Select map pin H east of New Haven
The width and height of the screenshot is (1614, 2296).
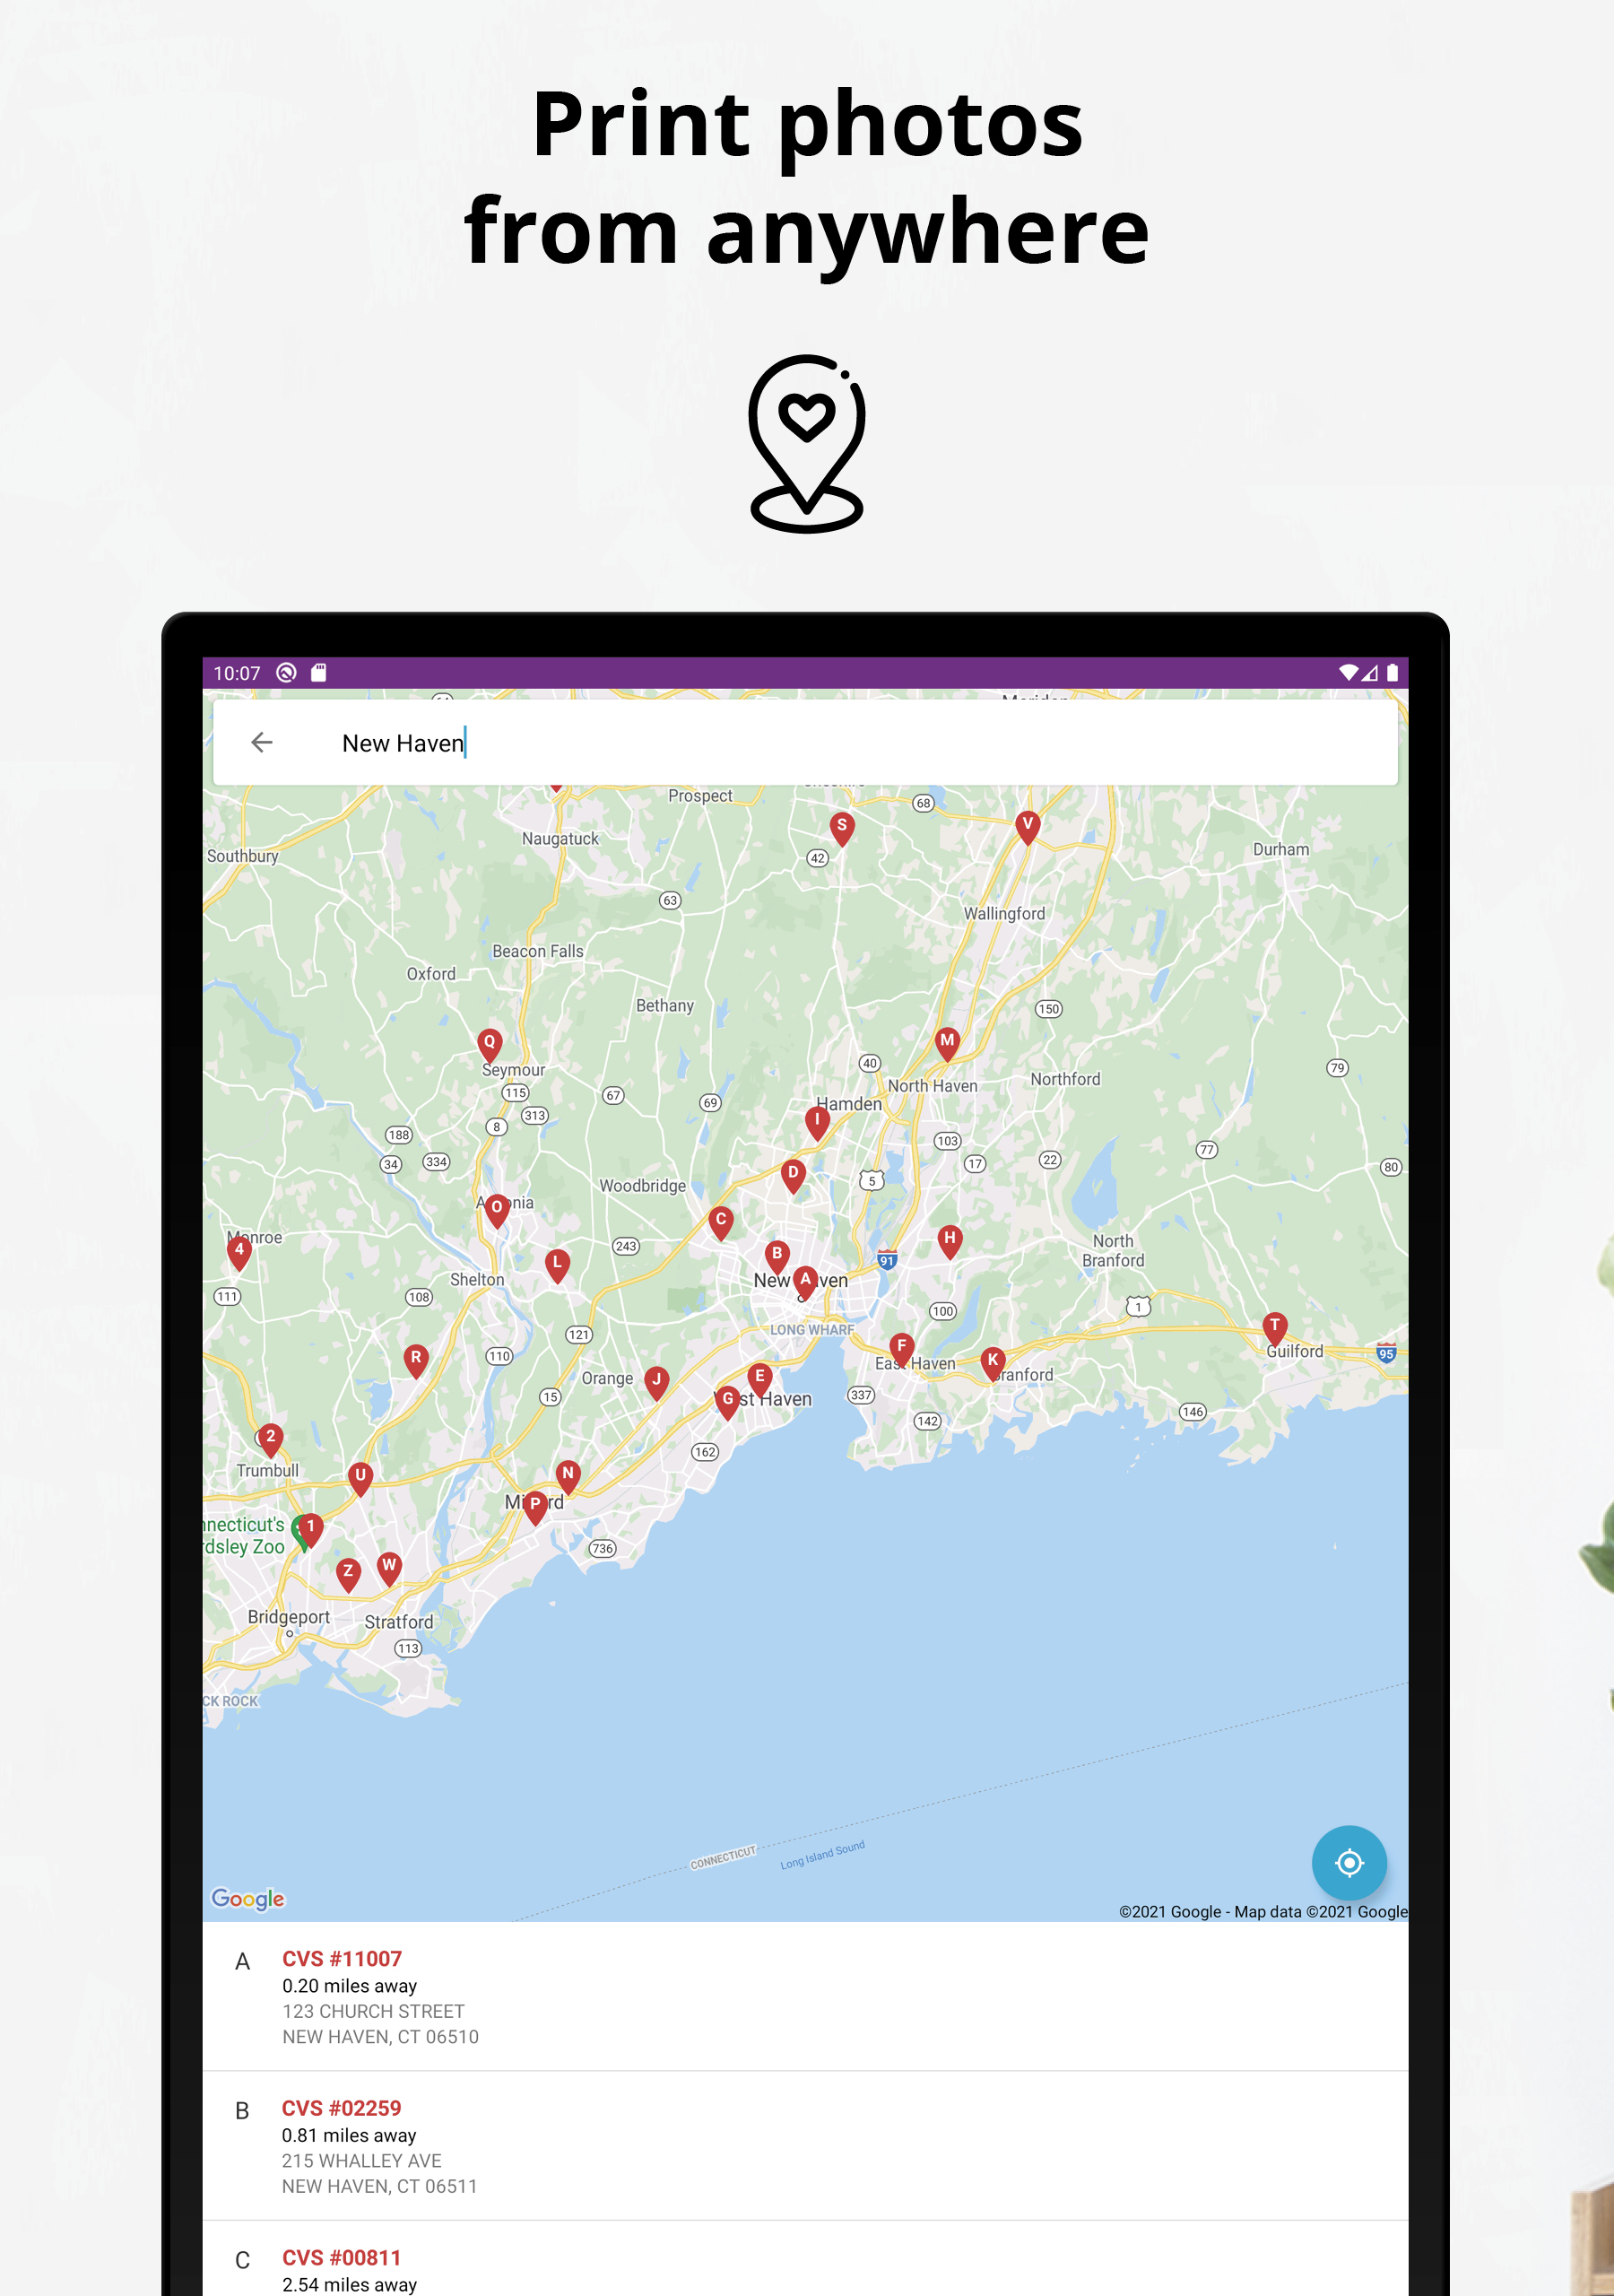click(x=950, y=1242)
